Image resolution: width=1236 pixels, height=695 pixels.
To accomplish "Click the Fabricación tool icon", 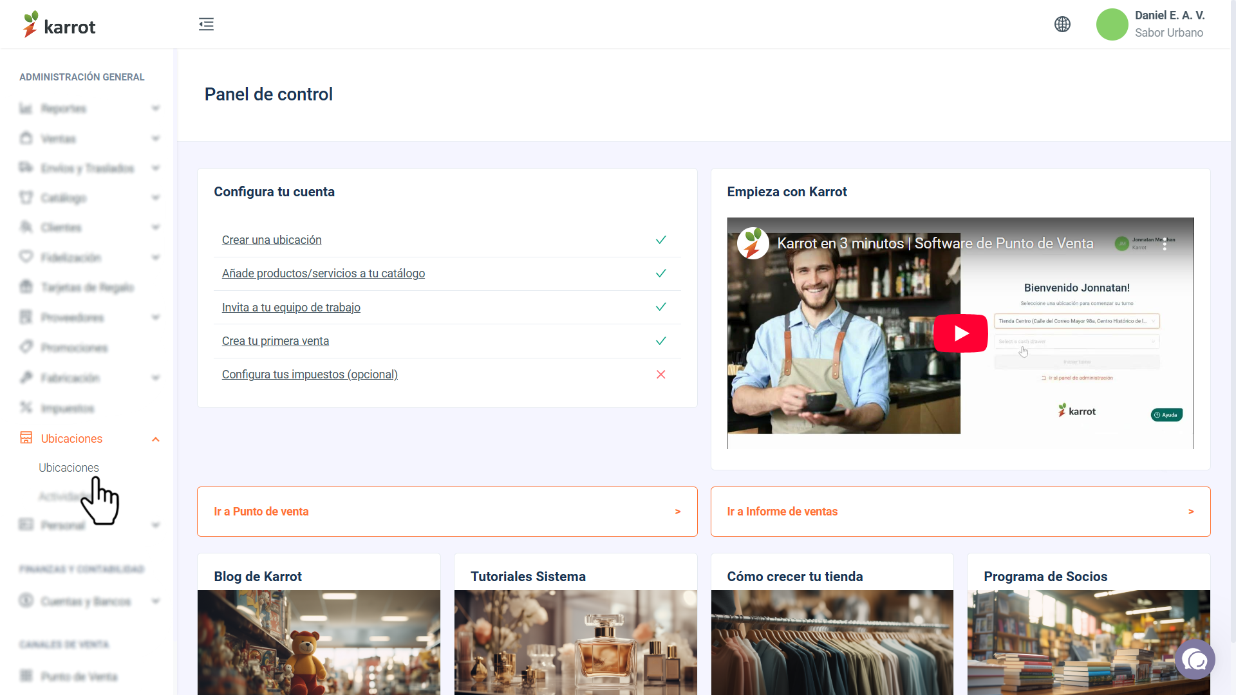I will pos(26,378).
